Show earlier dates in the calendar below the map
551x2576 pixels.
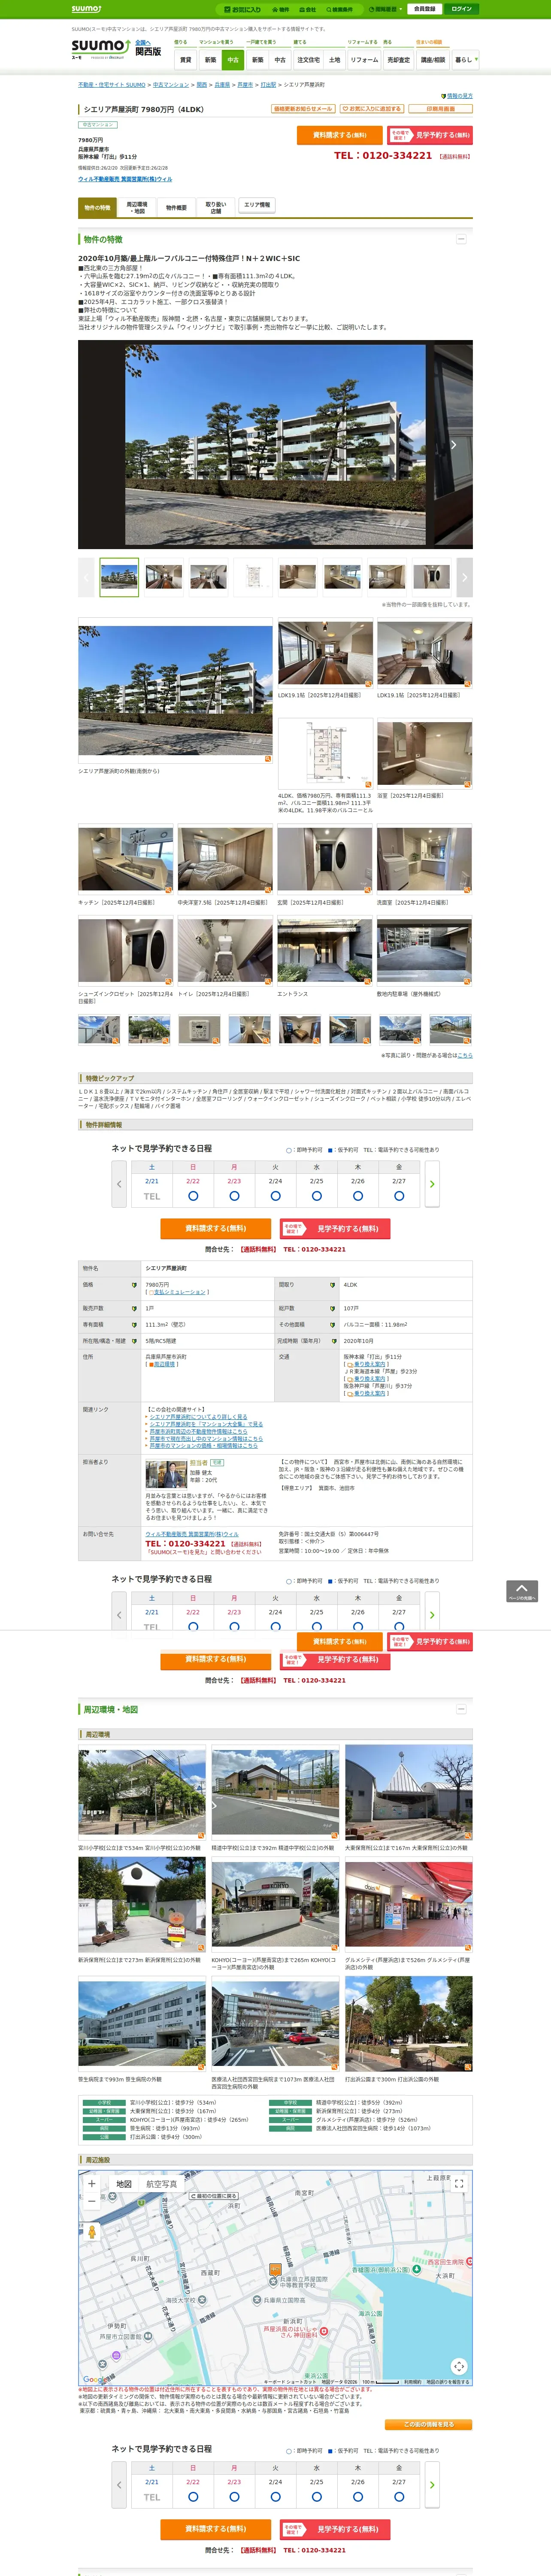119,2485
